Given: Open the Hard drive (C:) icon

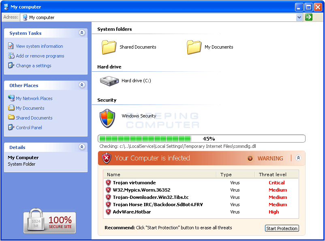Looking at the screenshot, I should tap(109, 81).
